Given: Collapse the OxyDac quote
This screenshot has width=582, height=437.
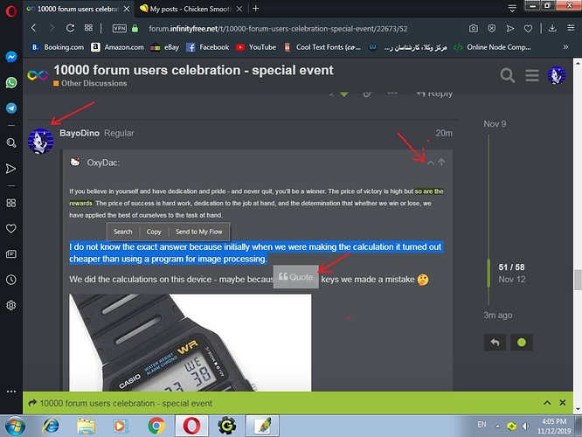Looking at the screenshot, I should [430, 163].
